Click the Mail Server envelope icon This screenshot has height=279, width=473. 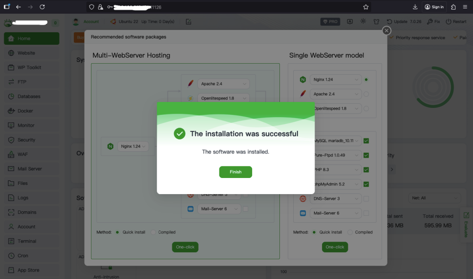click(x=11, y=169)
